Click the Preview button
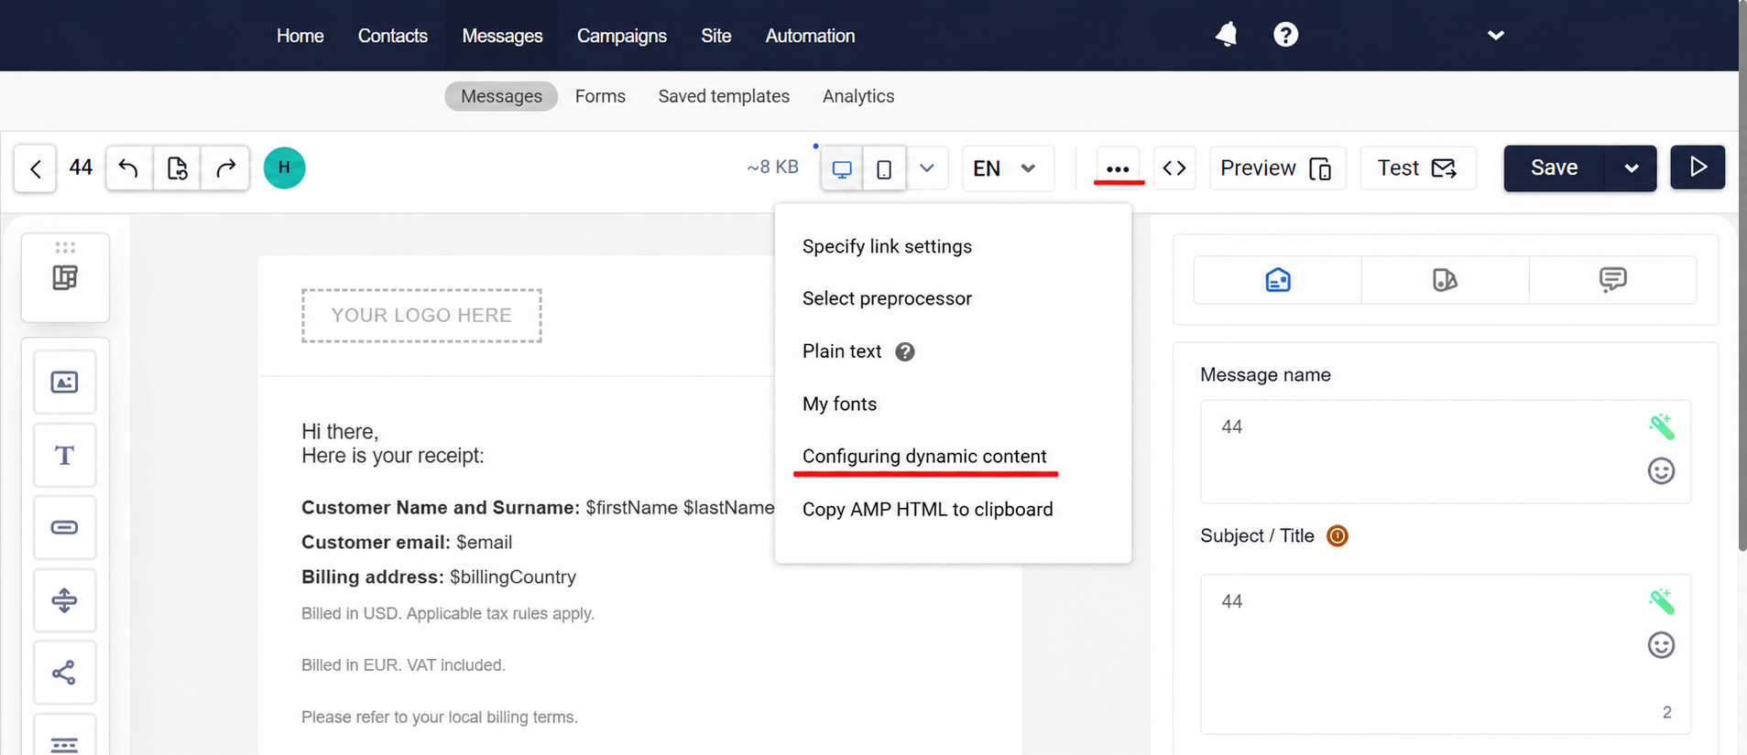1747x755 pixels. click(x=1277, y=168)
